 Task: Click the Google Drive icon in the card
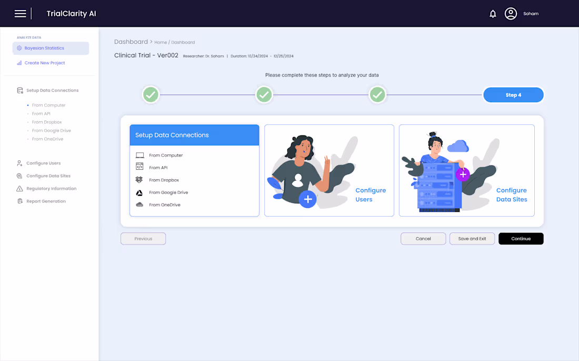138,192
